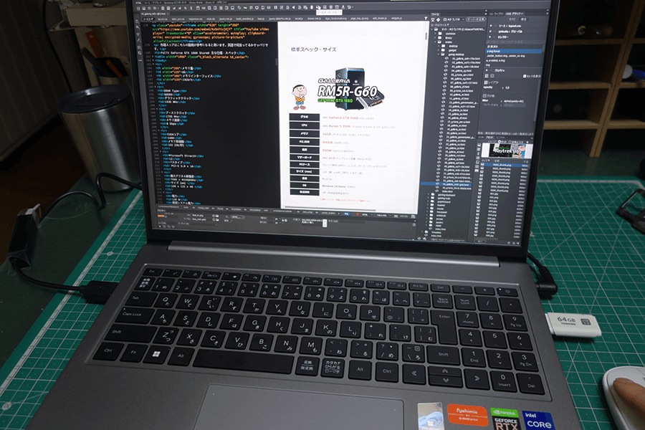Select the highlighted file row in Files tree
Screen dimensions: 645x430
[446, 184]
